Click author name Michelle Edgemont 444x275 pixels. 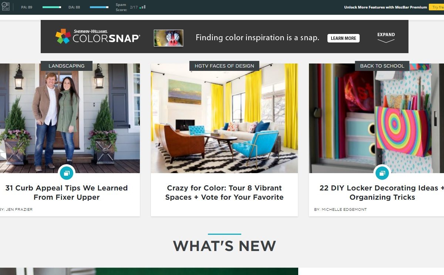344,209
